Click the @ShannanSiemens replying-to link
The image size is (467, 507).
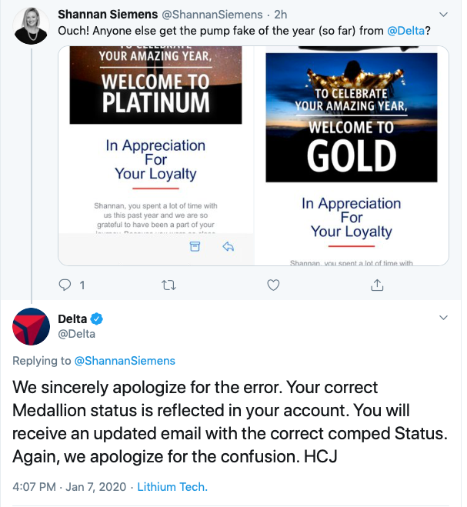[x=124, y=361]
